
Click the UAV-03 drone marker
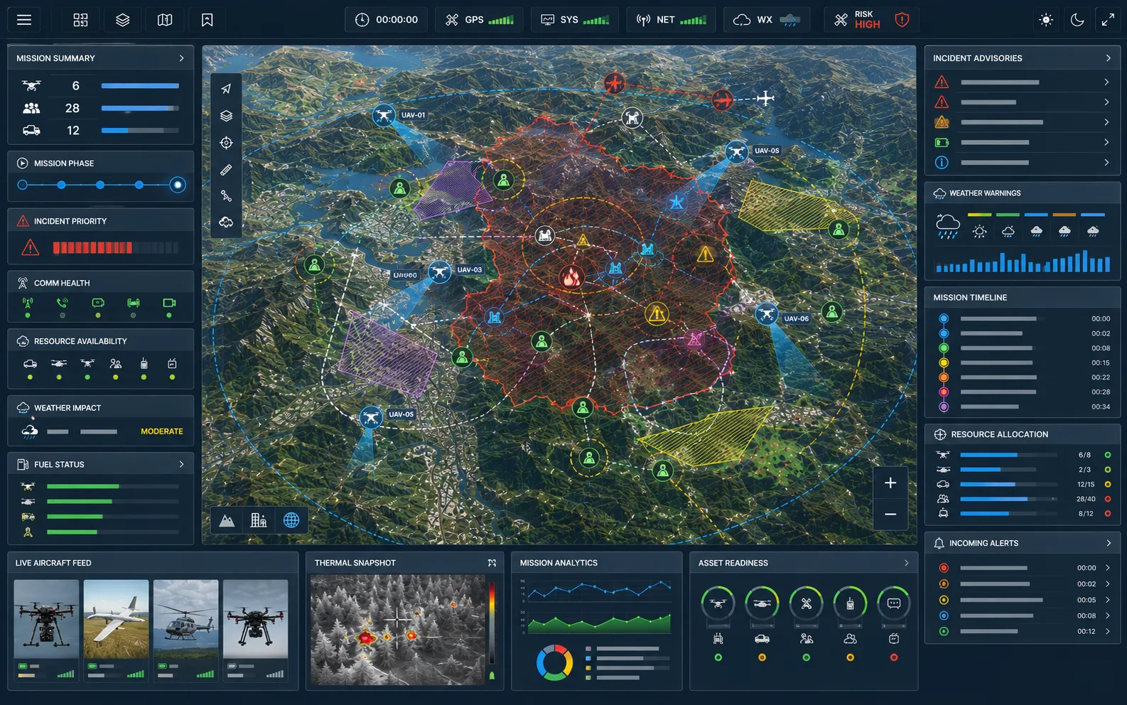click(x=440, y=271)
